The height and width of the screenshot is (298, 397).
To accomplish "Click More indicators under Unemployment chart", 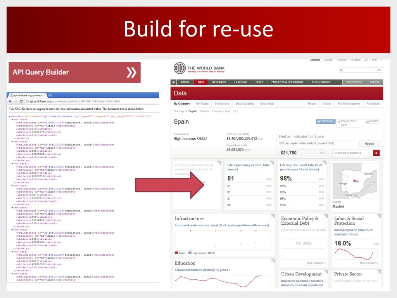I will tap(368, 263).
